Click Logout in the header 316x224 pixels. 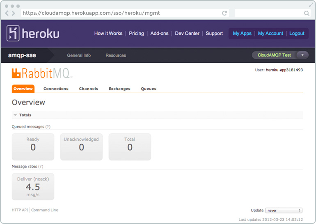point(297,34)
